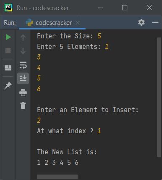Click the Stop process square icon

(x=8, y=51)
